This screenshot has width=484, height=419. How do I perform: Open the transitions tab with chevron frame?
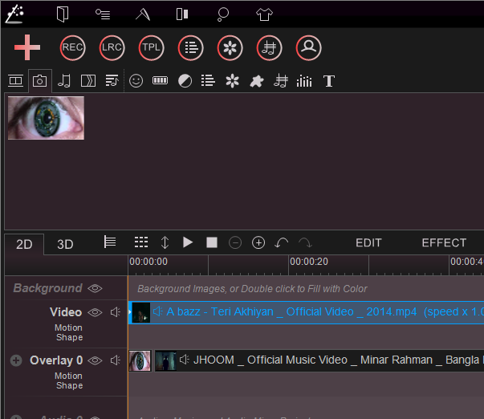(x=88, y=81)
